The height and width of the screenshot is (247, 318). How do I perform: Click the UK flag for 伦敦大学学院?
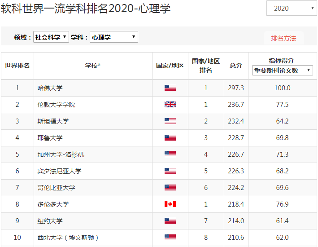[x=170, y=104]
